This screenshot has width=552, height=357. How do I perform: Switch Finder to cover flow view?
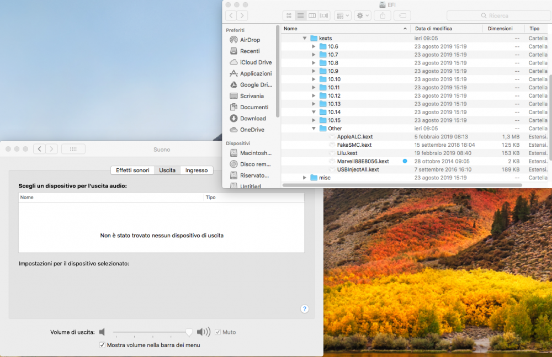(323, 15)
